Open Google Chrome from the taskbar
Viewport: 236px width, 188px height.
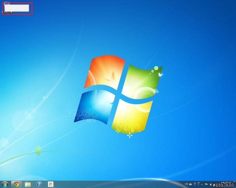16,184
